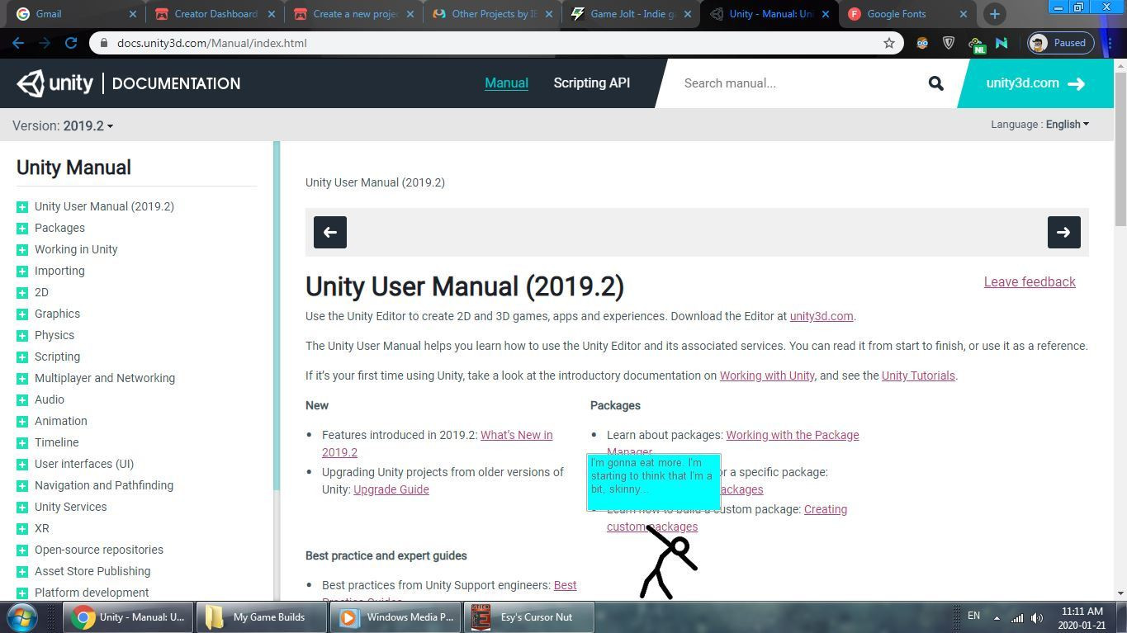The width and height of the screenshot is (1127, 633).
Task: Click the volume icon in system tray
Action: [x=1037, y=617]
